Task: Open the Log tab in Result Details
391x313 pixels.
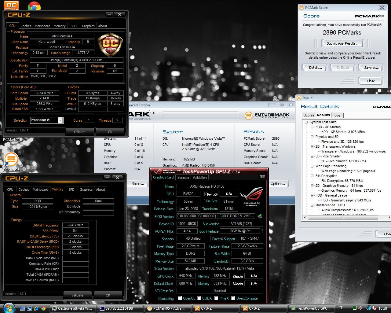Action: coord(337,115)
